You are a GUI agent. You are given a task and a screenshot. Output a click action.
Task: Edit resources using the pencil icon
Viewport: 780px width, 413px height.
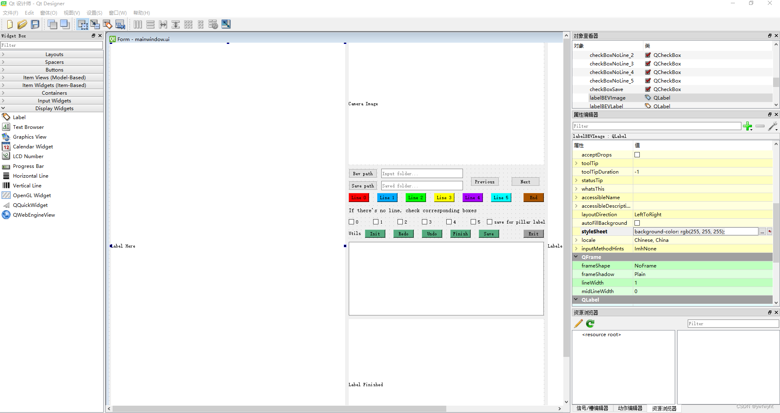578,324
